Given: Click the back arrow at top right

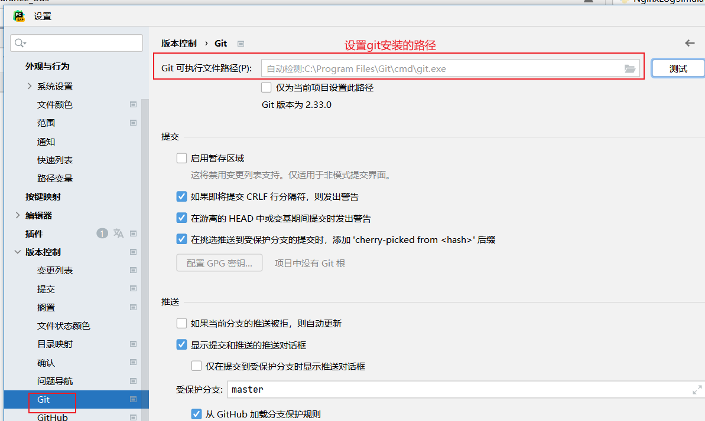Looking at the screenshot, I should coord(690,43).
